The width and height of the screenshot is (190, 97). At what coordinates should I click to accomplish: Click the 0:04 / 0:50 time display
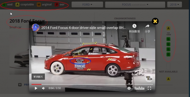coord(55,88)
